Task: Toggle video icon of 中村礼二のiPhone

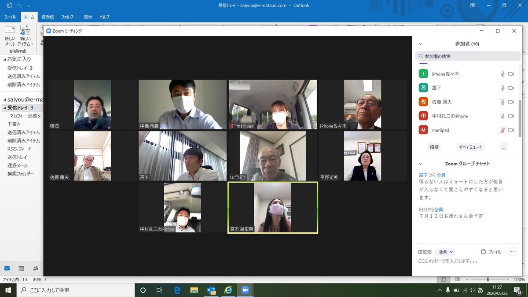Action: (x=511, y=116)
